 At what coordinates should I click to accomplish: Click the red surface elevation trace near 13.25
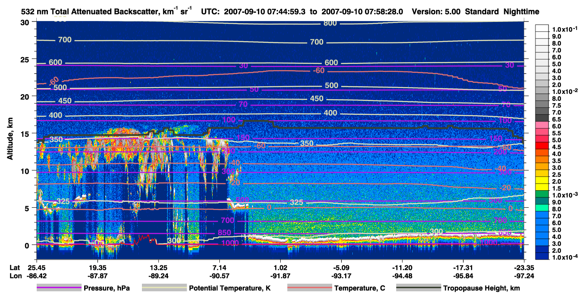(145, 239)
